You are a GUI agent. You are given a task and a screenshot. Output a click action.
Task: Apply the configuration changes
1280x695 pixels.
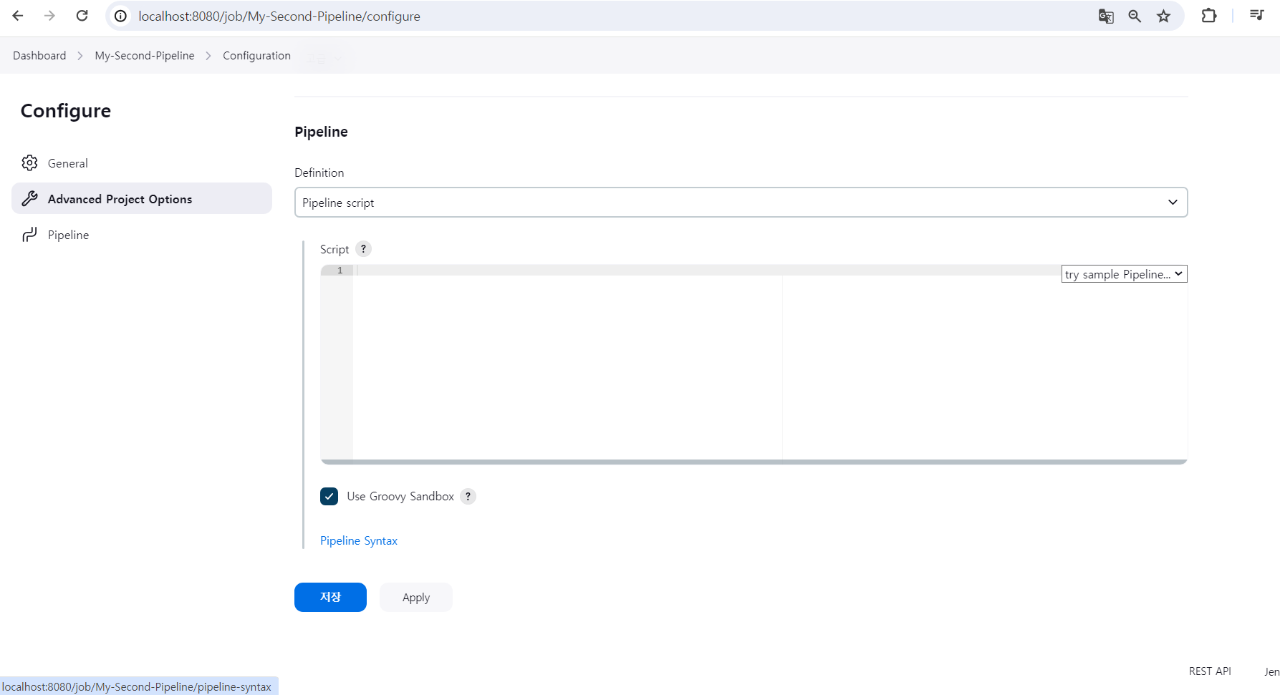click(415, 597)
